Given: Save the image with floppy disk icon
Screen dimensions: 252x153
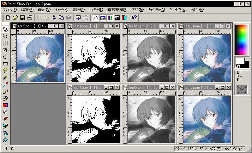Looking at the screenshot, I should (x=22, y=18).
